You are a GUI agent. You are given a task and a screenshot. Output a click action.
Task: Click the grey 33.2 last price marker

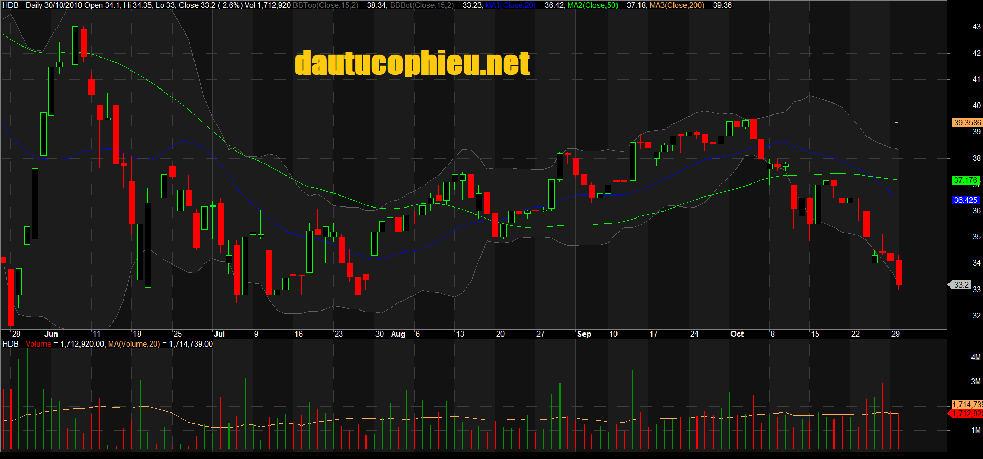click(x=961, y=285)
